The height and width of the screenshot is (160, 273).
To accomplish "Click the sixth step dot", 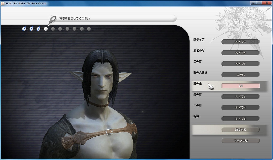I will point(60,29).
